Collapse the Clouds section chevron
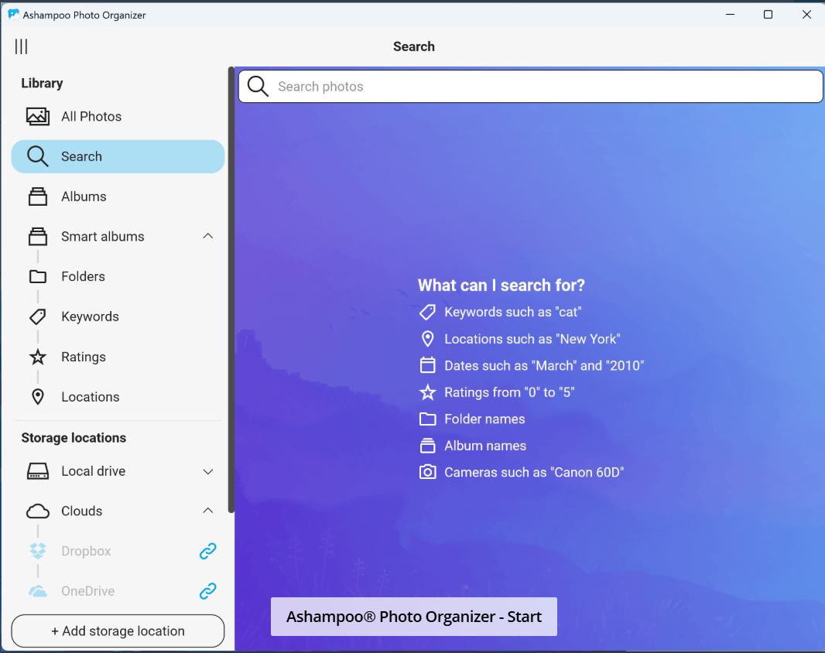Image resolution: width=825 pixels, height=653 pixels. tap(207, 511)
